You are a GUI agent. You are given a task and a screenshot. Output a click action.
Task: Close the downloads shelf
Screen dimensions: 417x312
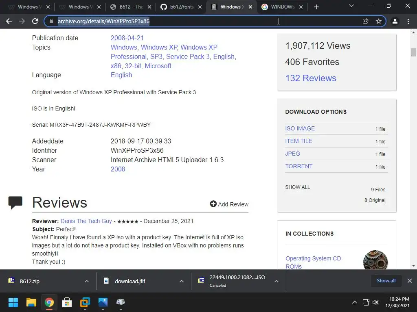pos(410,281)
